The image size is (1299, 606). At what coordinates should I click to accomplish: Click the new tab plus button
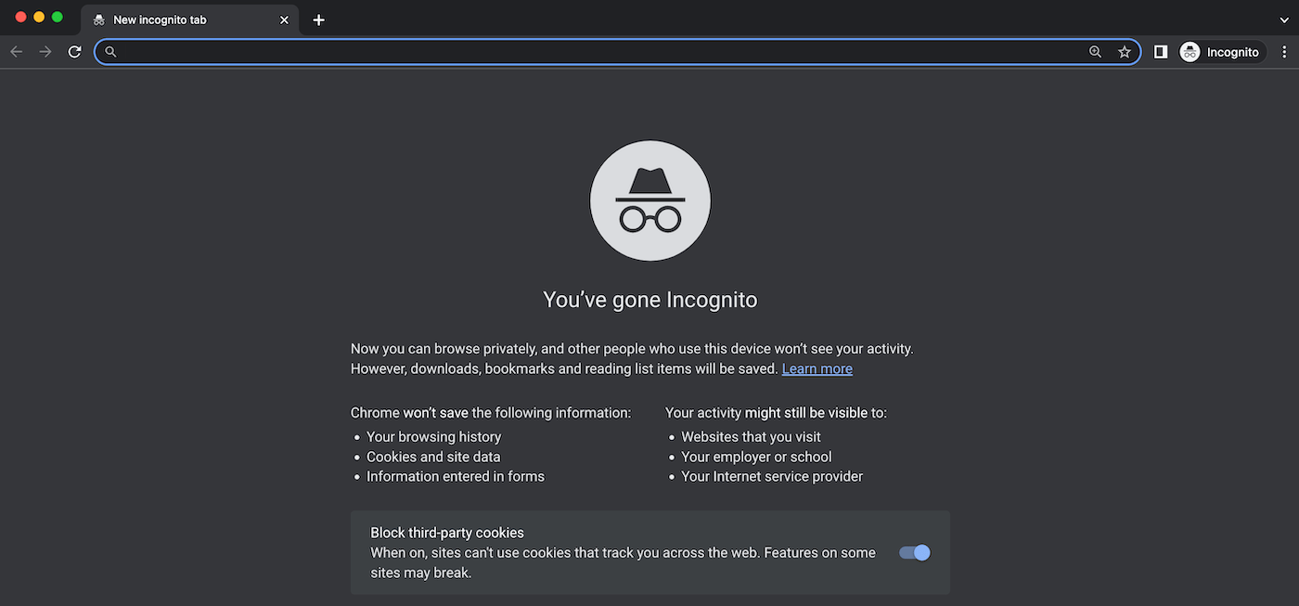point(318,19)
